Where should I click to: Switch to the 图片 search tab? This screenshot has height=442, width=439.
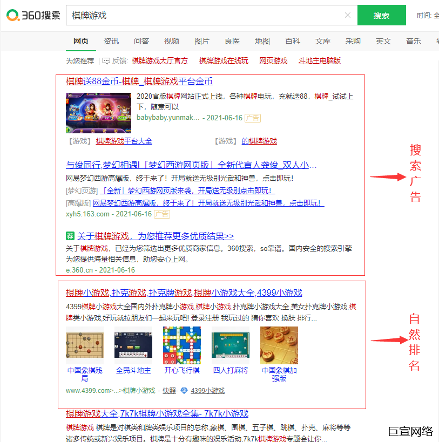[x=201, y=40]
